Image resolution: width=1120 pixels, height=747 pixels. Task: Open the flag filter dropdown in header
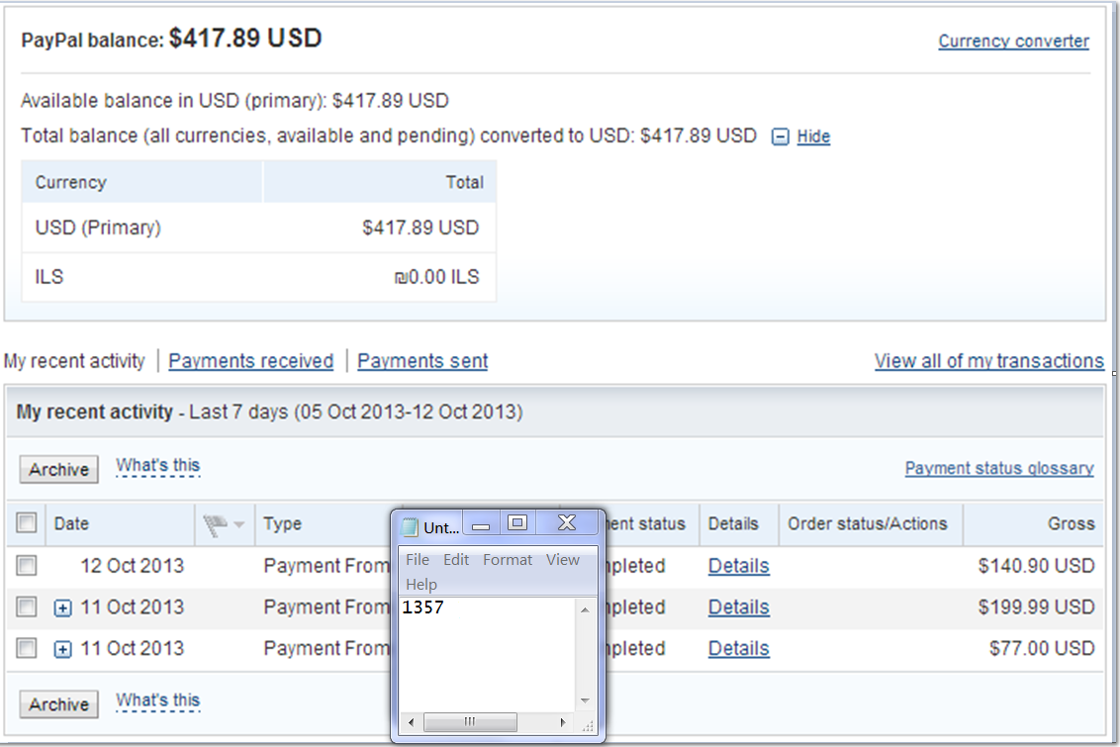(224, 525)
